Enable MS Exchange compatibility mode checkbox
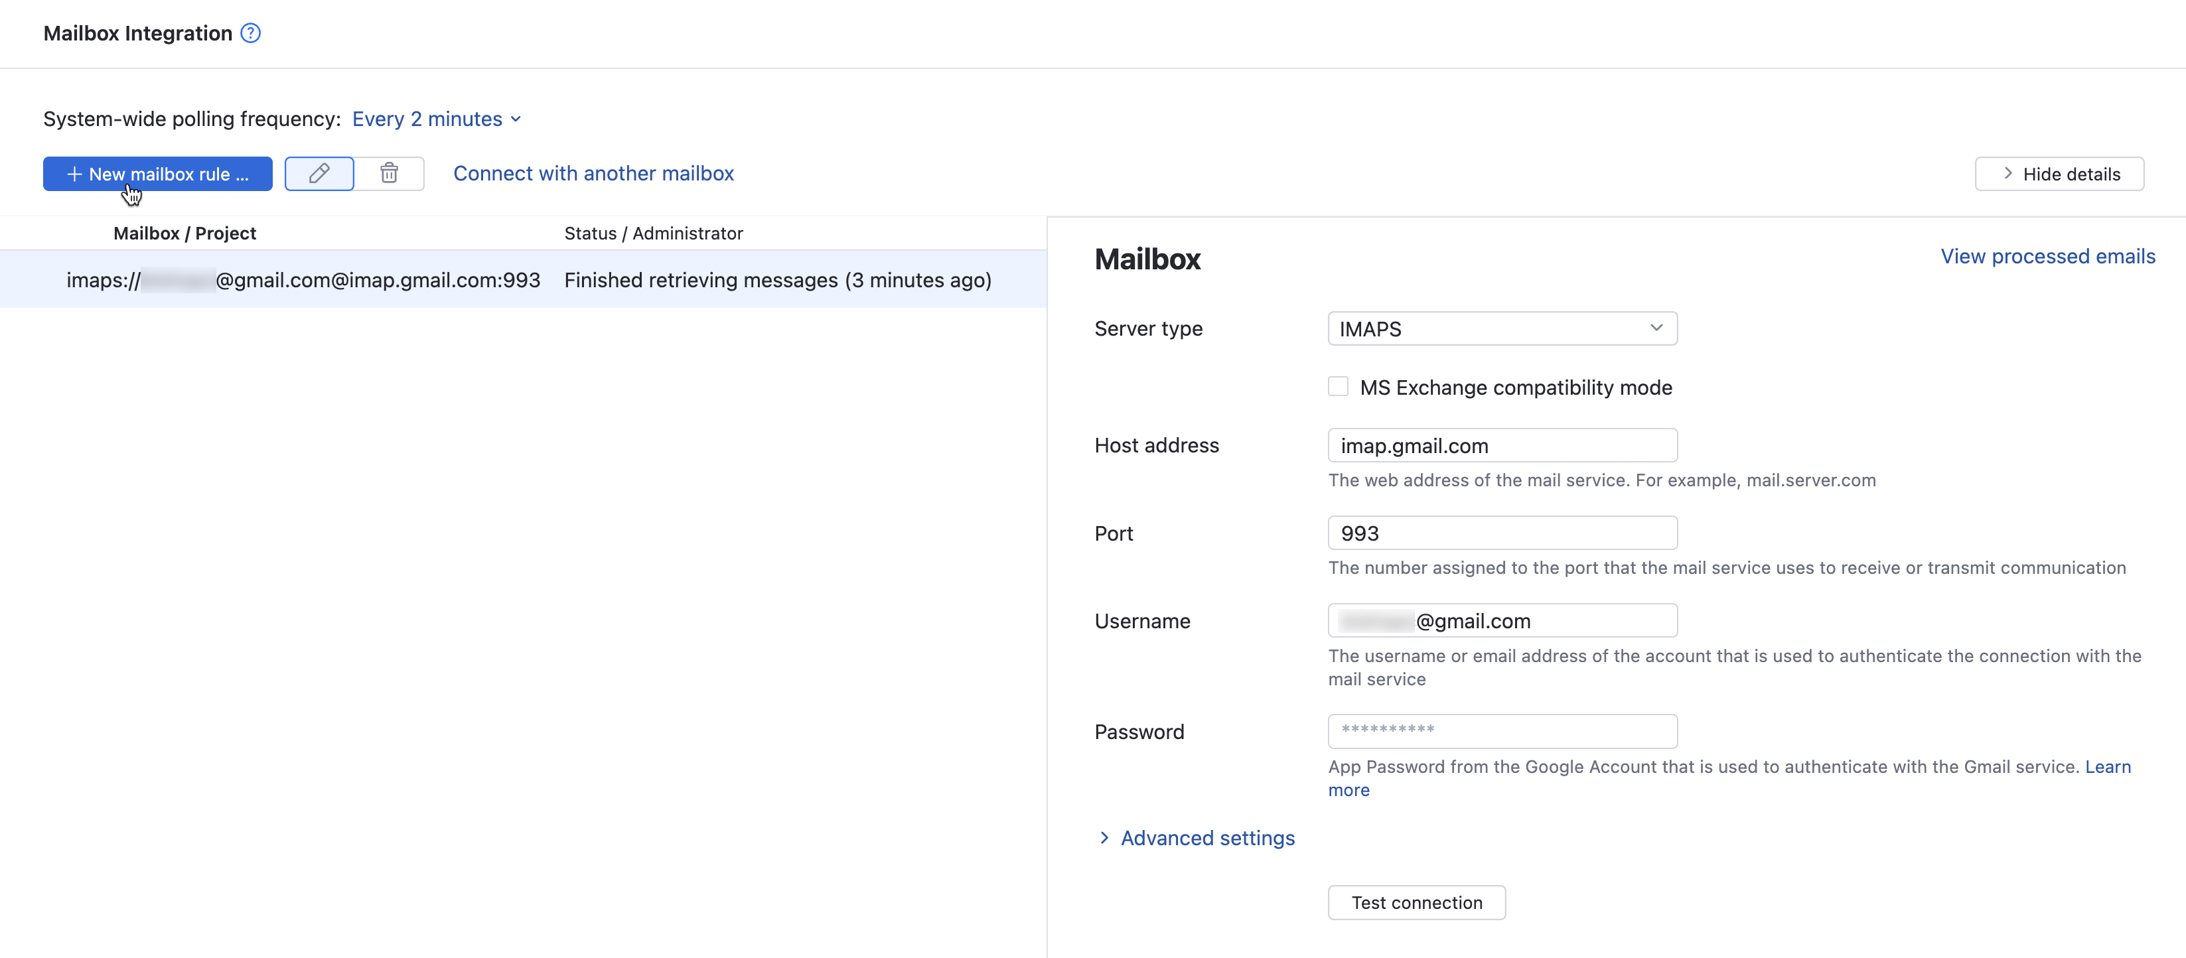The width and height of the screenshot is (2186, 958). pos(1339,387)
